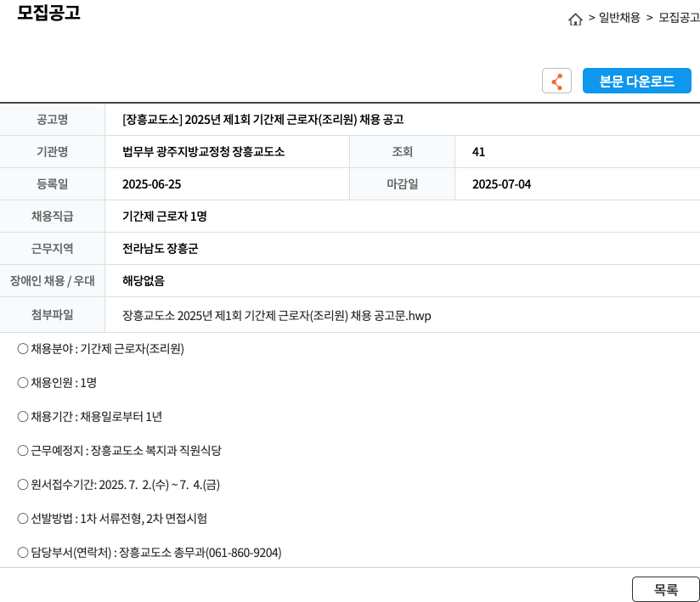This screenshot has height=602, width=700.
Task: Click the 원서접수기간 line
Action: [x=119, y=485]
